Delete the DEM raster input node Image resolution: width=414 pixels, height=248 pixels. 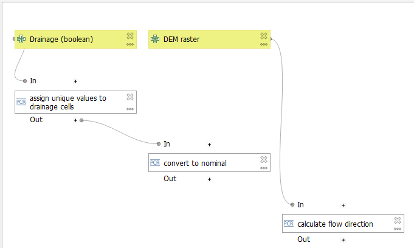(x=264, y=36)
